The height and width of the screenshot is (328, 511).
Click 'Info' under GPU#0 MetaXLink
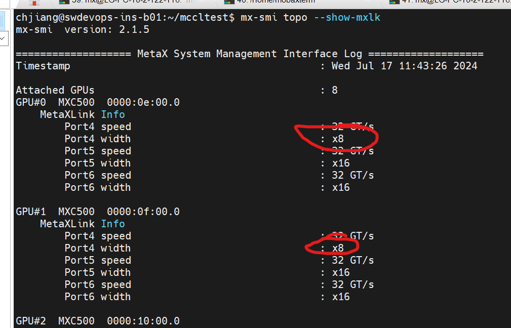pyautogui.click(x=113, y=115)
